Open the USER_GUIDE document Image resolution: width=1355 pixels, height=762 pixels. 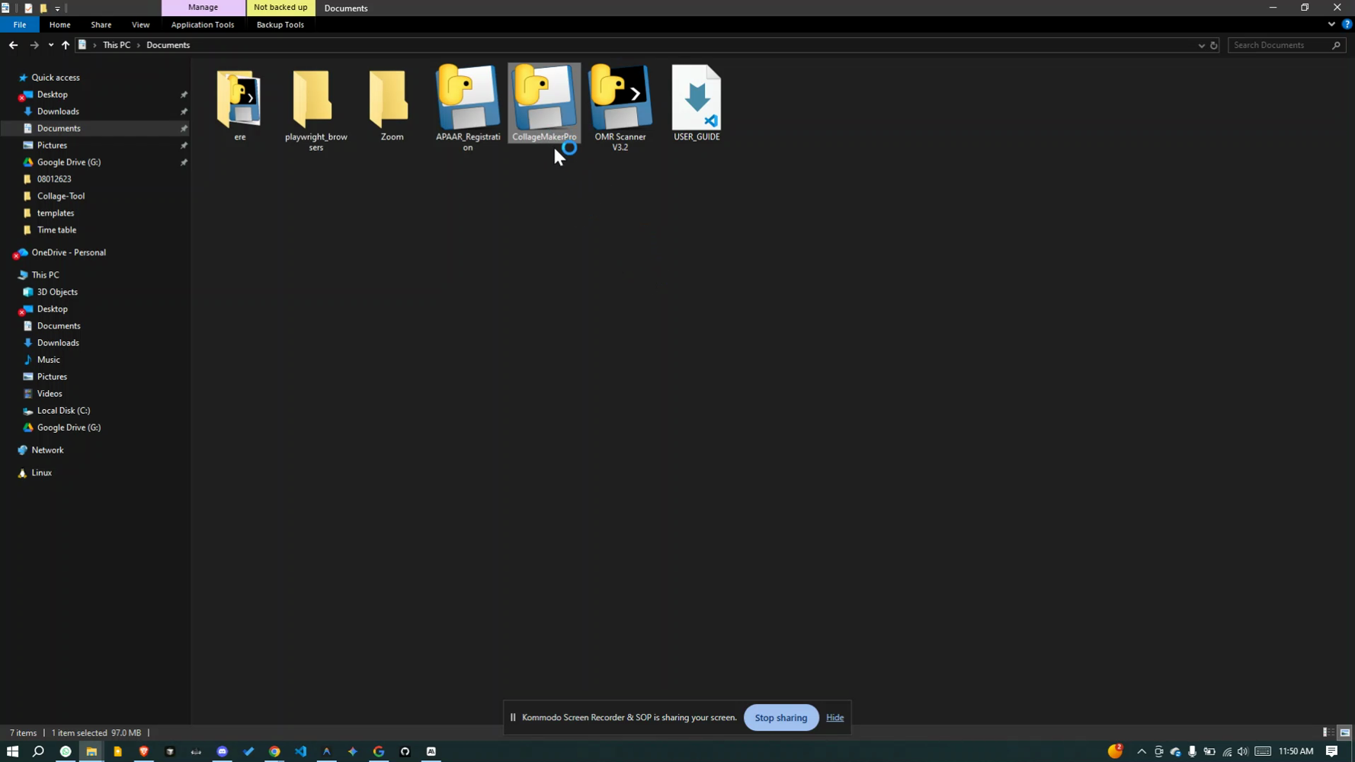[x=696, y=99]
